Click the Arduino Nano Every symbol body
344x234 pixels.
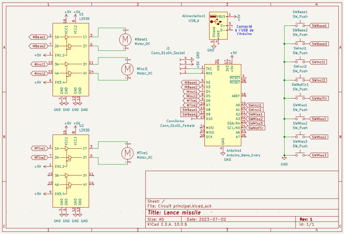pos(223,105)
